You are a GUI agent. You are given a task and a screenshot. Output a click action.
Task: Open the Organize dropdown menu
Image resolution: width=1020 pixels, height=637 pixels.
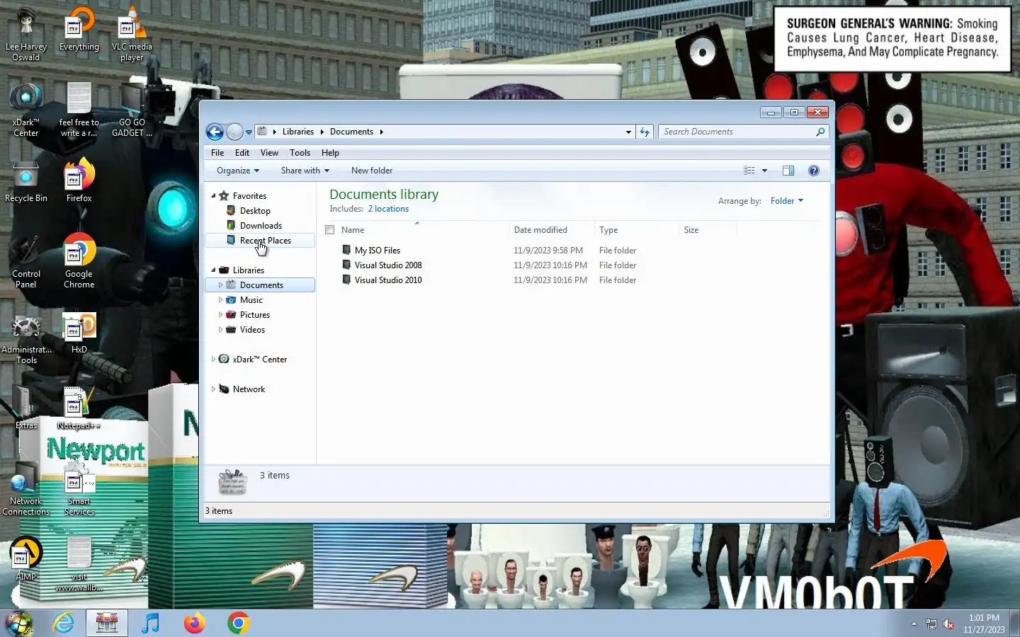coord(238,171)
